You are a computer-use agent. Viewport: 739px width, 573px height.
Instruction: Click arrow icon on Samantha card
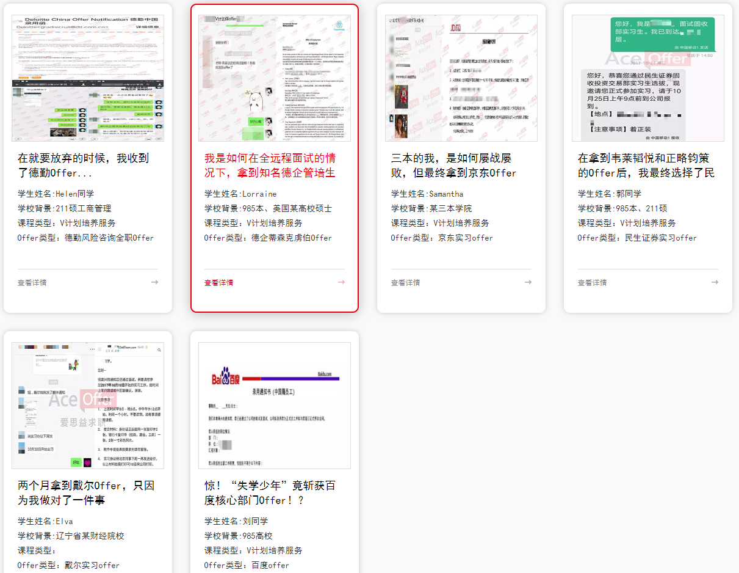tap(528, 282)
